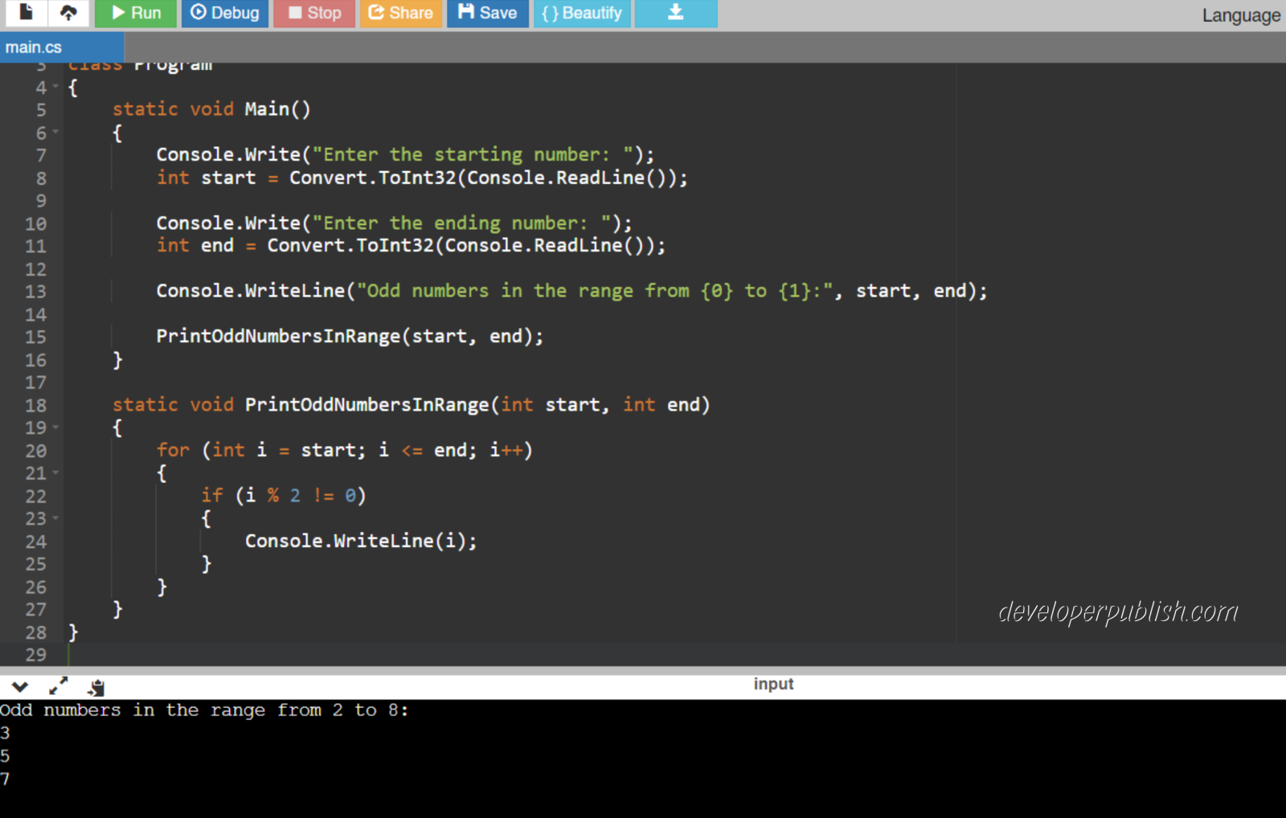1286x818 pixels.
Task: Collapse the for loop block at line 21
Action: point(55,473)
